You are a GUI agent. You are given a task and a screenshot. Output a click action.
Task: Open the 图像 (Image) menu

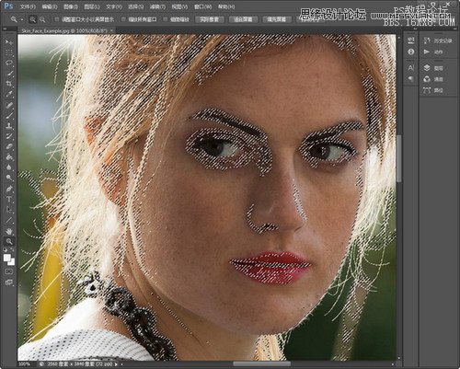[71, 6]
